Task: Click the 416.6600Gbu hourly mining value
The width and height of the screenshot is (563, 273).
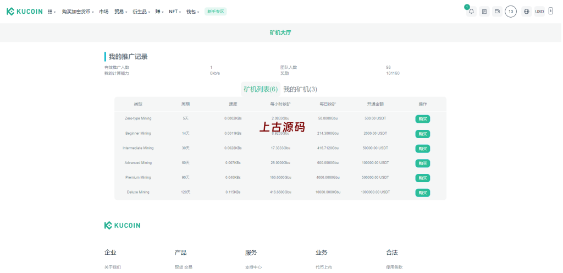Action: pyautogui.click(x=280, y=192)
